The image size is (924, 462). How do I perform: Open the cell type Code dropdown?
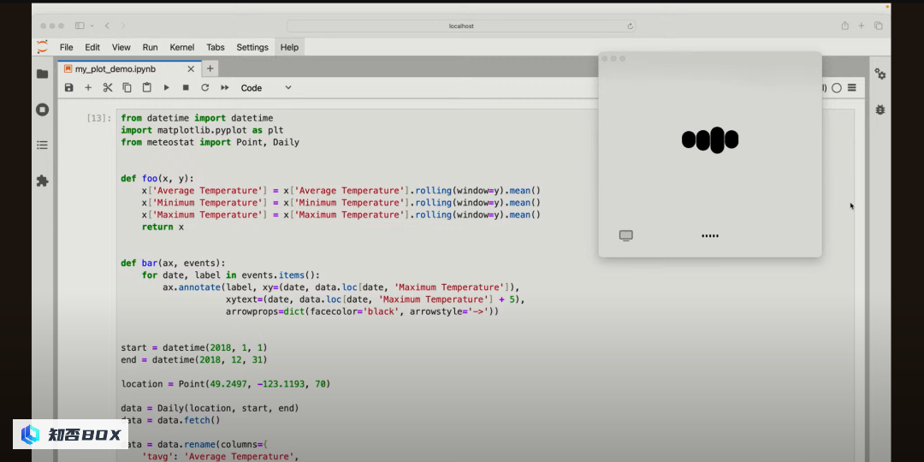point(266,88)
